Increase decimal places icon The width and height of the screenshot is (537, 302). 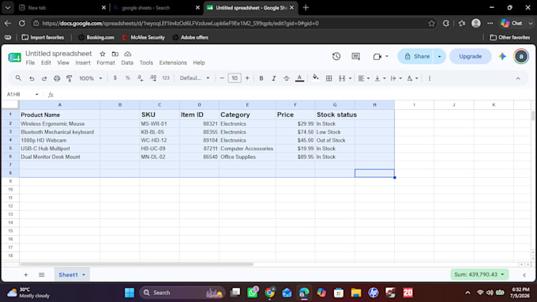click(x=153, y=78)
